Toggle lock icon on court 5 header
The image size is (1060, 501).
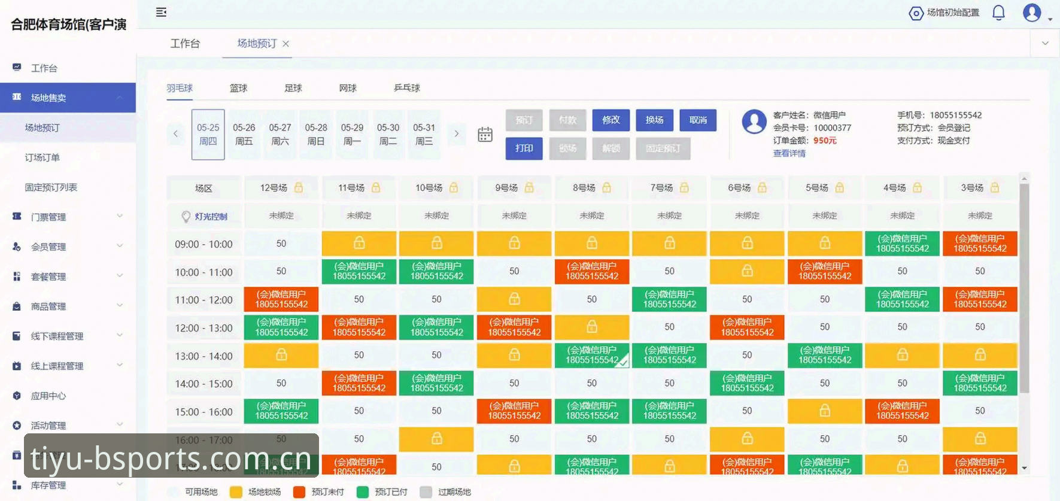(x=840, y=187)
